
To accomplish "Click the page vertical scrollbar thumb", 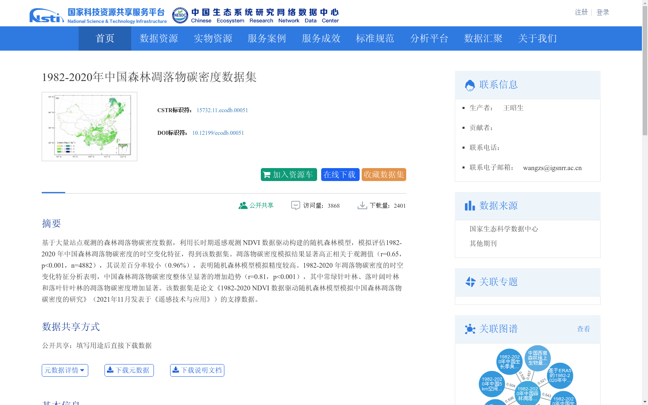I will [645, 71].
